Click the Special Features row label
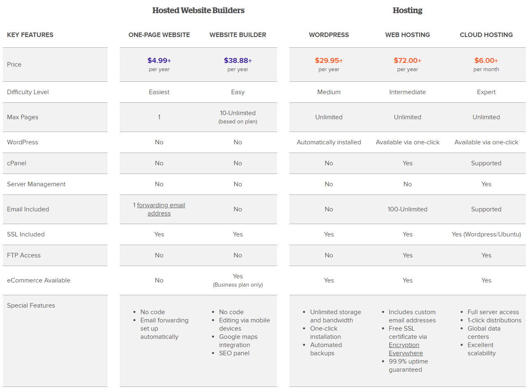This screenshot has height=389, width=529. [x=31, y=306]
